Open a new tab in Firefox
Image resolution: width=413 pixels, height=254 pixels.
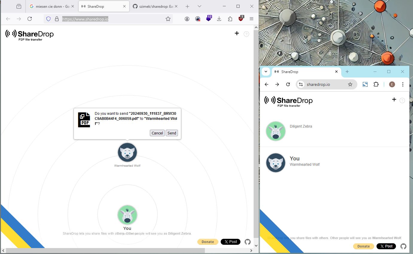coord(187,6)
